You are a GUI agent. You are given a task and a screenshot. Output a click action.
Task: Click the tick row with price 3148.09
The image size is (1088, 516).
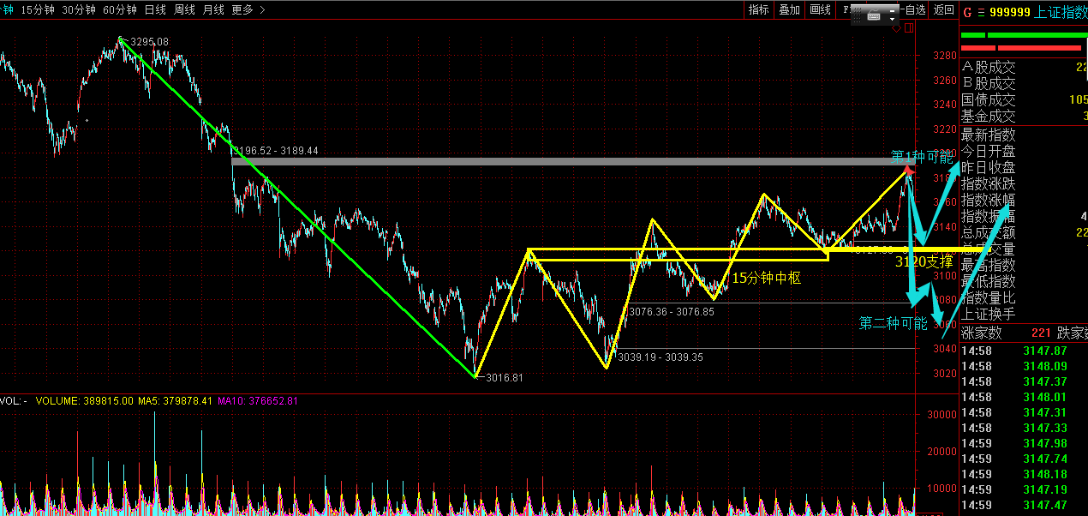(1024, 366)
